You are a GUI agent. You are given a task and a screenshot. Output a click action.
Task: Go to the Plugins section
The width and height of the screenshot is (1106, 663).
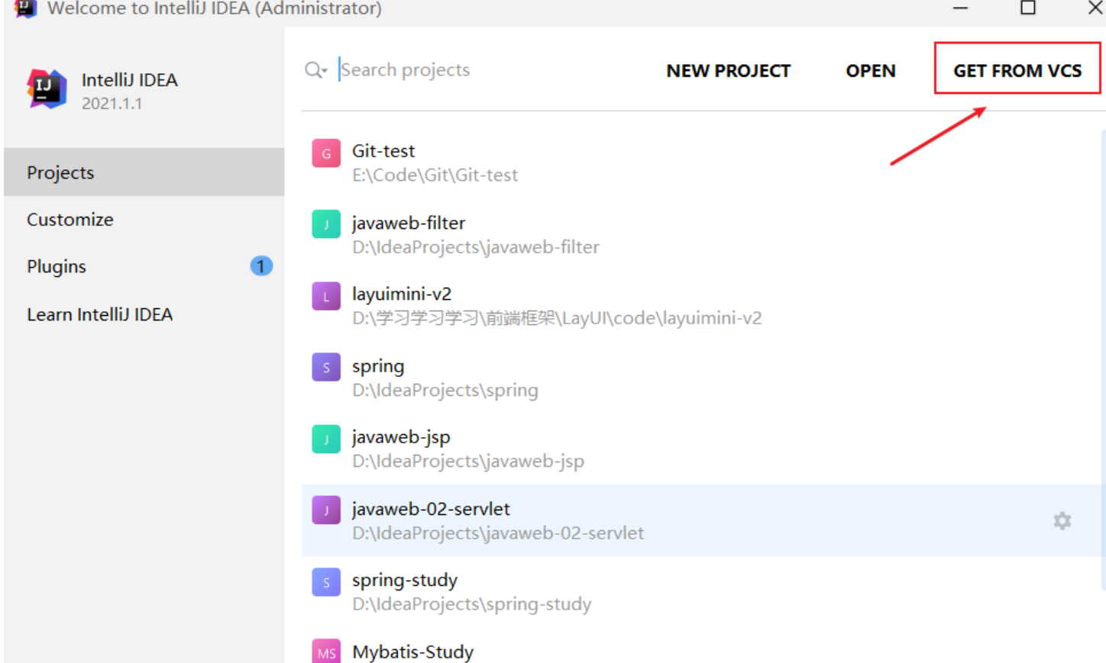pos(144,266)
